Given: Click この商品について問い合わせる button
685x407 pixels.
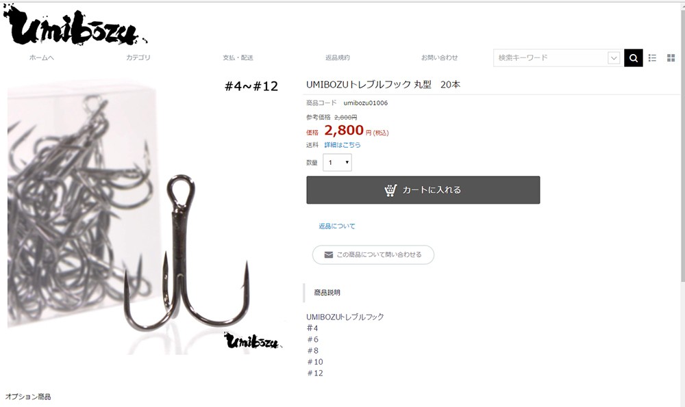Looking at the screenshot, I should (x=373, y=254).
